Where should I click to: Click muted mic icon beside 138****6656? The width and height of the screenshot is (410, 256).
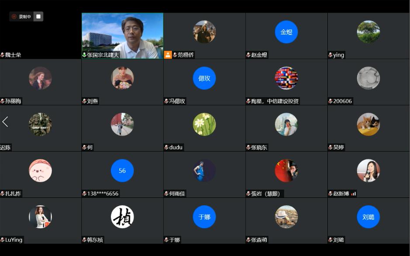point(84,194)
